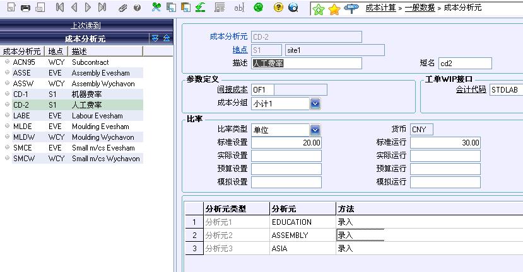Open the 上次读到 panel header
The height and width of the screenshot is (272, 523).
[86, 26]
